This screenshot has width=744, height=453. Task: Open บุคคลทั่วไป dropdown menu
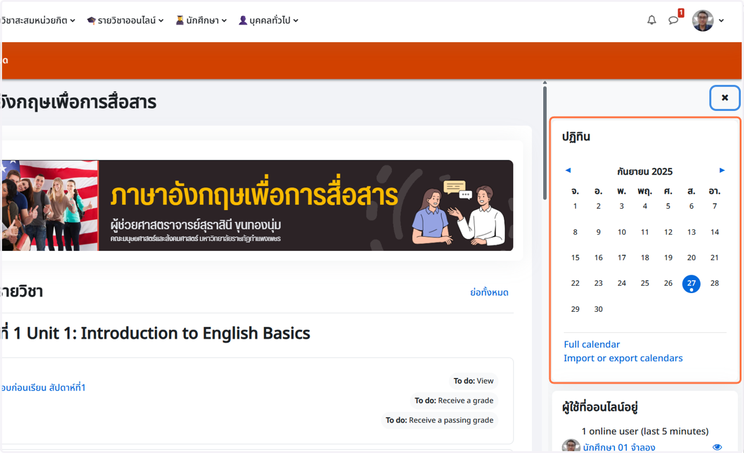[x=268, y=20]
